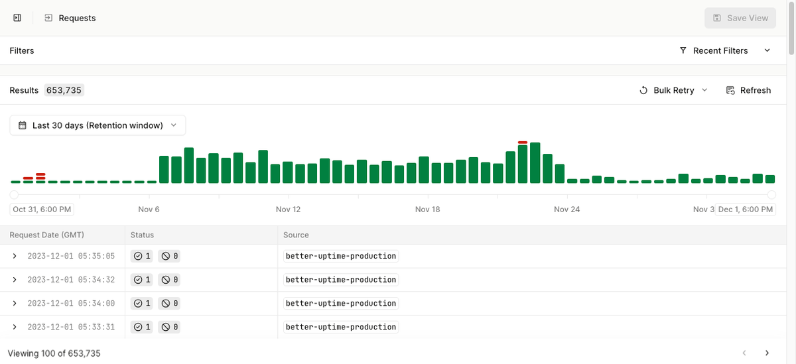Go to next page of results
The height and width of the screenshot is (364, 796).
(767, 353)
